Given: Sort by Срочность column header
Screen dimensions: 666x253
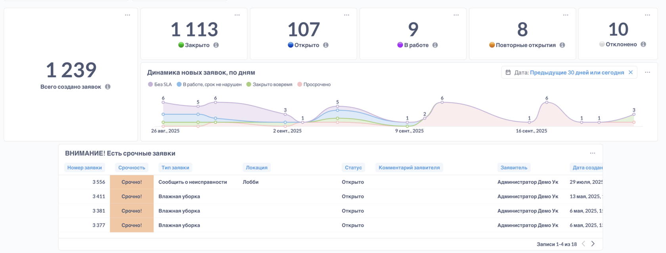Looking at the screenshot, I should click(x=132, y=167).
